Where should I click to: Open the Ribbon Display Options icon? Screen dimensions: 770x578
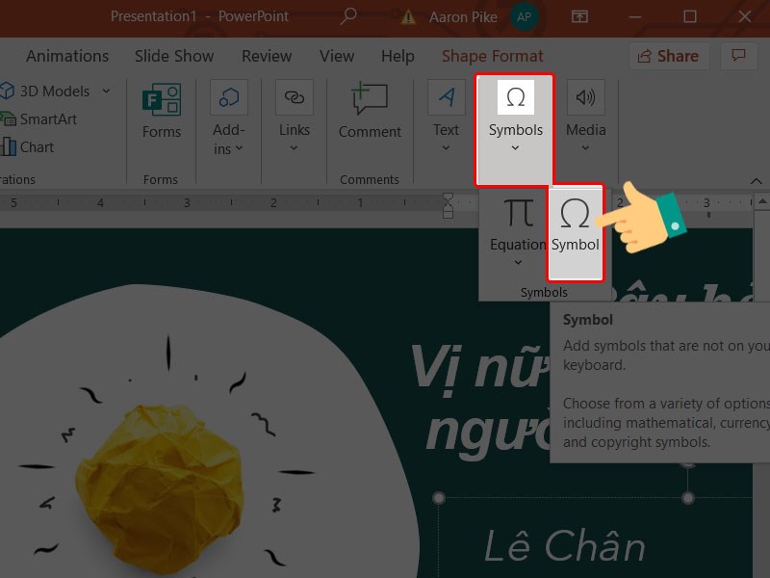click(579, 16)
